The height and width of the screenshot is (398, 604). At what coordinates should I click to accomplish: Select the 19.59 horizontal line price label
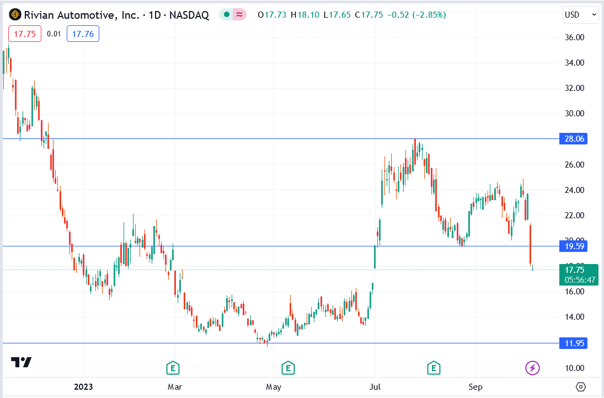coord(573,246)
